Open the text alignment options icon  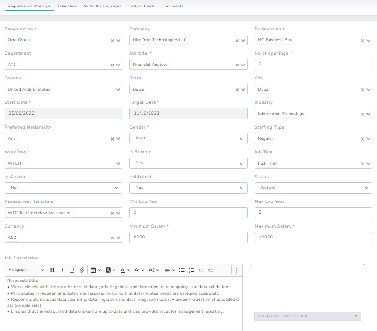pyautogui.click(x=167, y=270)
